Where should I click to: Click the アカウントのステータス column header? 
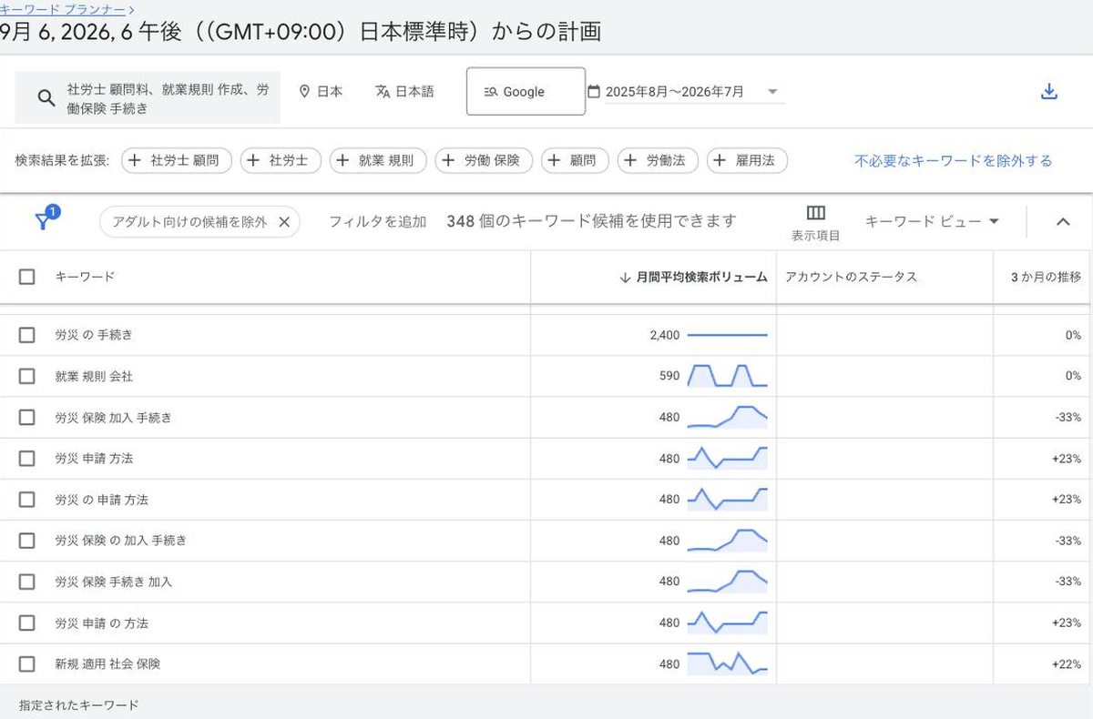point(851,277)
